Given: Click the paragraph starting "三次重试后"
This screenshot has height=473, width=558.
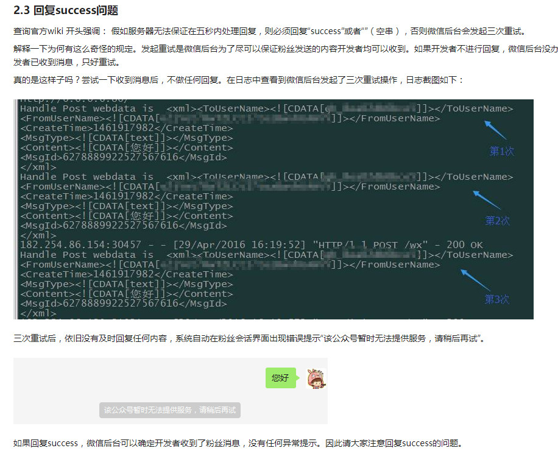Looking at the screenshot, I should 249,338.
